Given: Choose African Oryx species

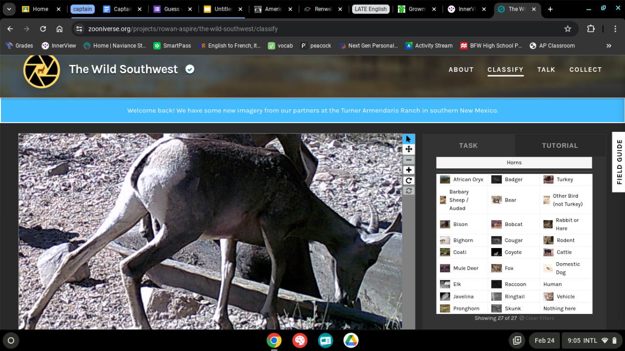Looking at the screenshot, I should 462,180.
